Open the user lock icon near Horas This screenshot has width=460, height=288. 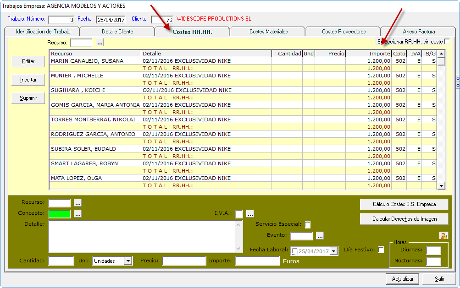tap(443, 235)
